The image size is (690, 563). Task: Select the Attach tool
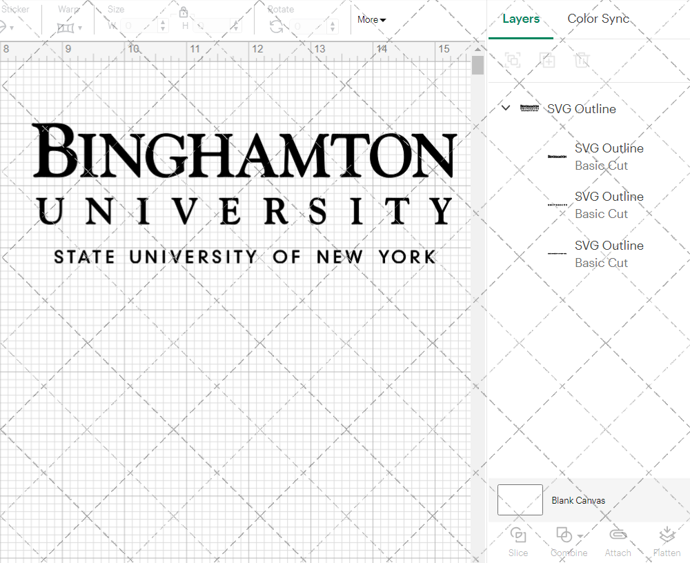click(x=618, y=540)
